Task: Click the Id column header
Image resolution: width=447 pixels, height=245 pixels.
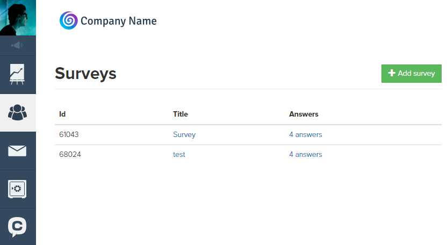Action: pyautogui.click(x=62, y=114)
